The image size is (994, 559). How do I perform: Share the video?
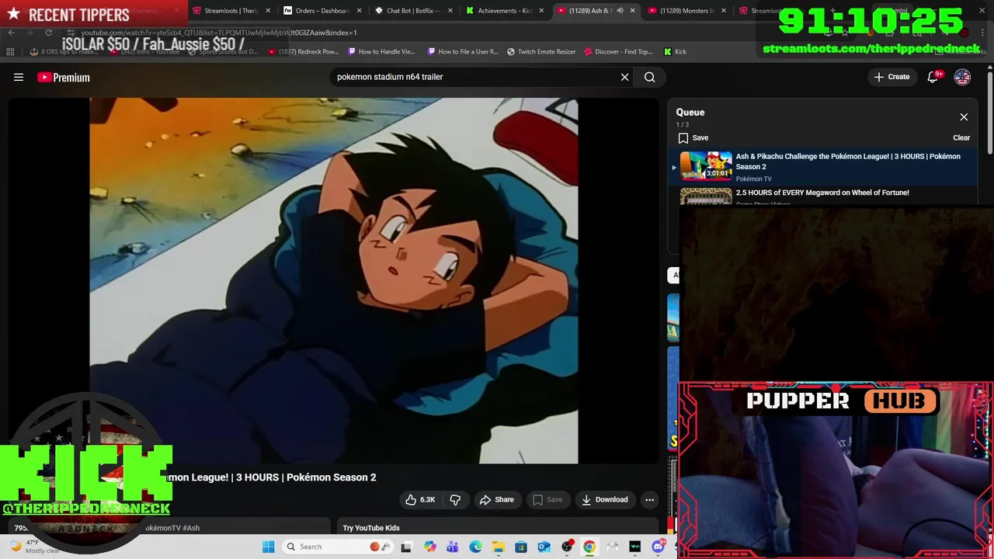point(496,500)
